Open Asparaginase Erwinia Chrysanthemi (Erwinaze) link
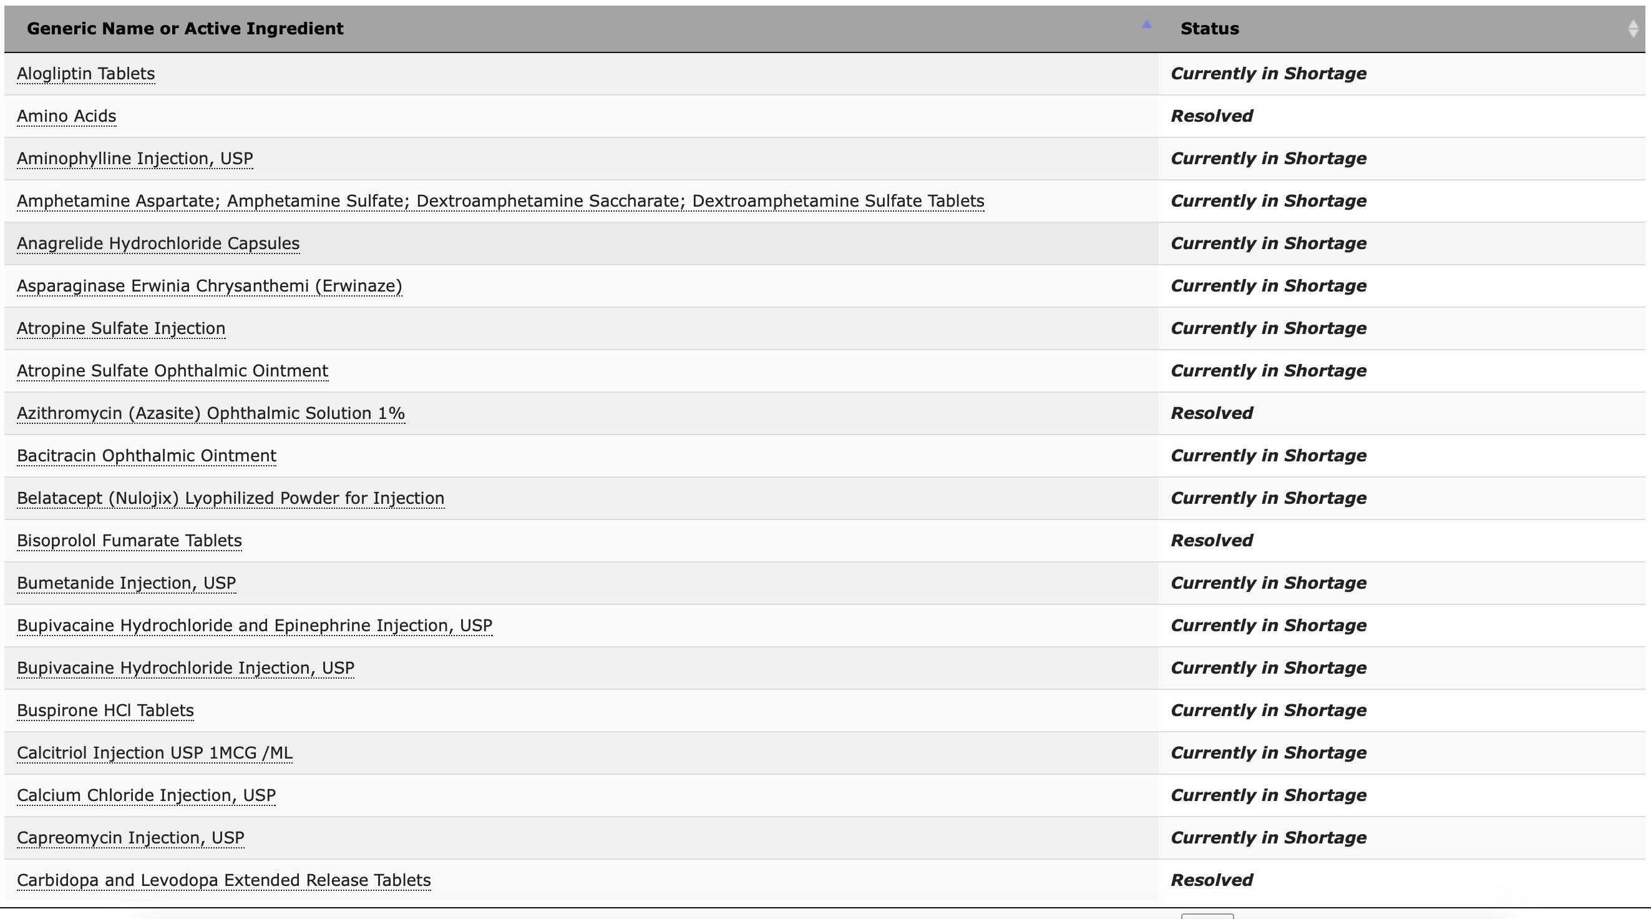The height and width of the screenshot is (919, 1651). point(209,285)
